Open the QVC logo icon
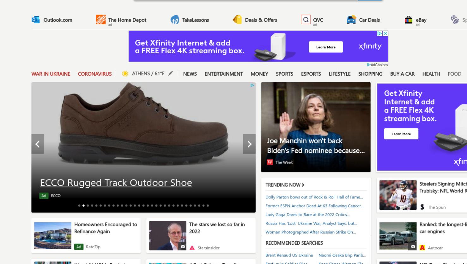The image size is (467, 264). point(306,20)
